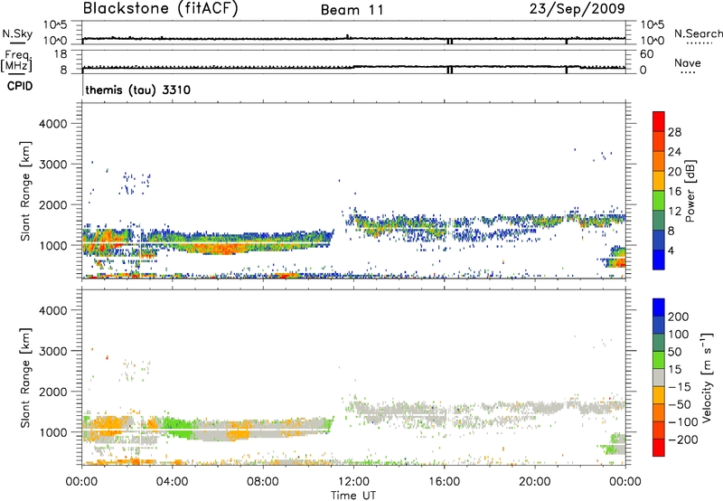Click the "-200" label on Velocity colorbar
The height and width of the screenshot is (501, 723).
(682, 440)
